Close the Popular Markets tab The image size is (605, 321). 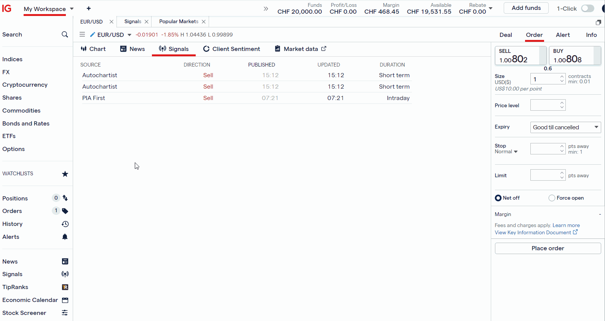[x=204, y=22]
